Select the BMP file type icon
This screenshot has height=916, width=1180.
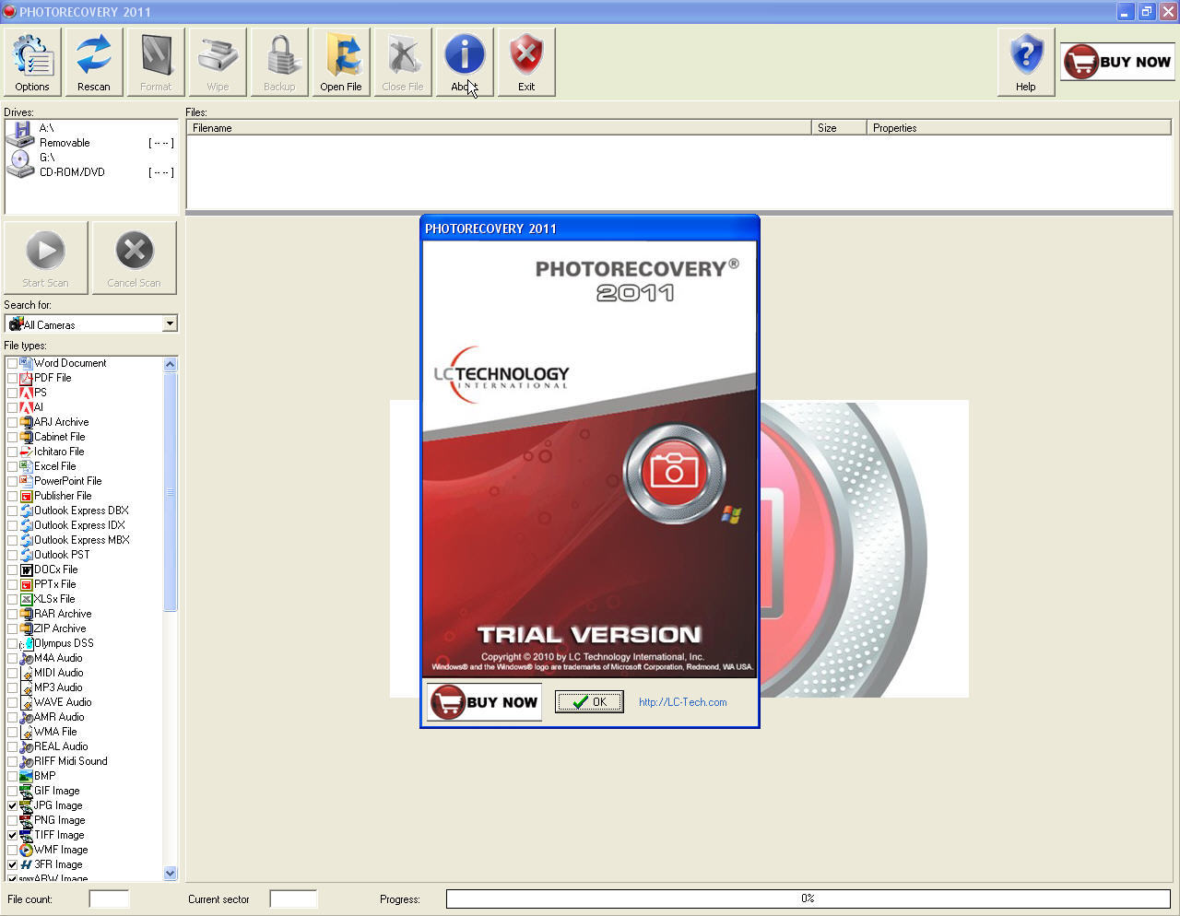pos(26,776)
